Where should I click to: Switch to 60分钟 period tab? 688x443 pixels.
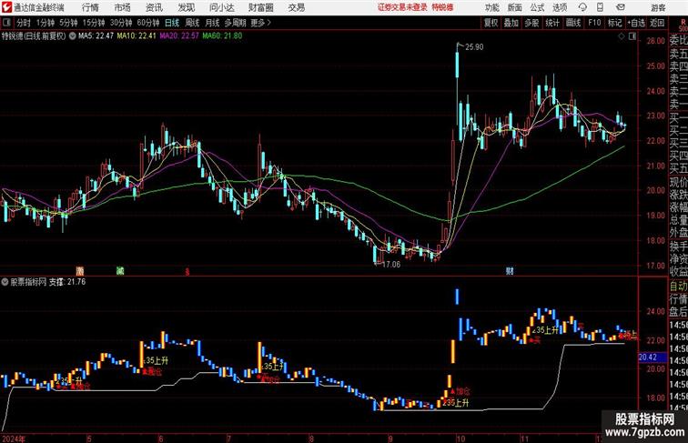(148, 23)
